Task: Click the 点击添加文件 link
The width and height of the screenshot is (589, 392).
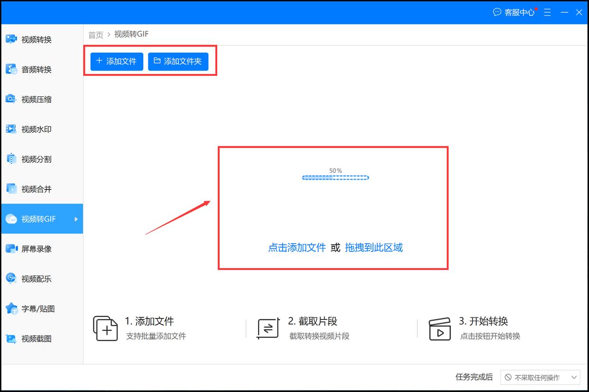Action: tap(296, 247)
